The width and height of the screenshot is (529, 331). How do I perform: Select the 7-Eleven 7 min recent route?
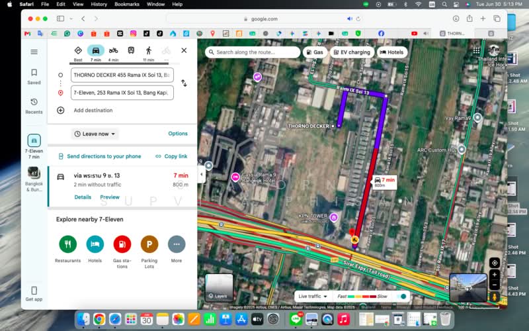coord(34,146)
